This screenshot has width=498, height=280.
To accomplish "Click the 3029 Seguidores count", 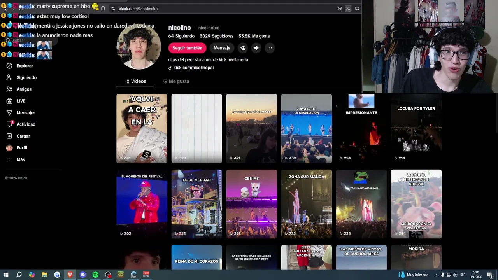I will [216, 36].
